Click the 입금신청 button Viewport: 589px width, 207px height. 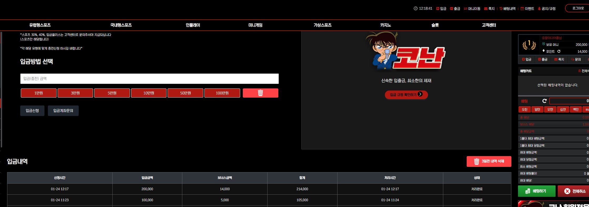click(x=32, y=111)
